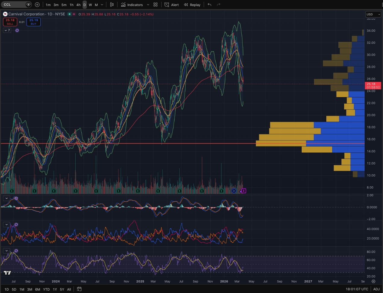The image size is (383, 293).
Task: Toggle ADJ adjusted data
Action: pos(377,289)
